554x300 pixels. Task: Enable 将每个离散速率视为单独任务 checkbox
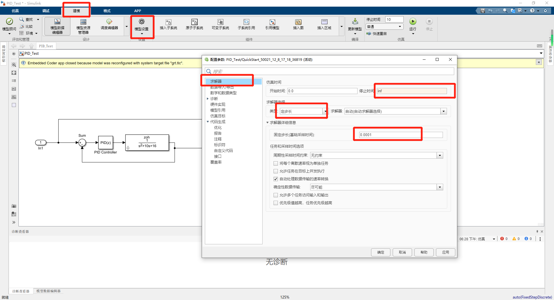click(x=276, y=163)
